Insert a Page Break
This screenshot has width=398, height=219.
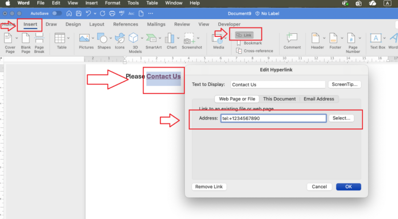(39, 43)
